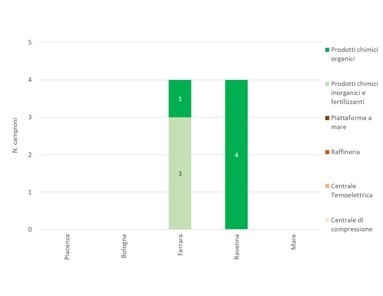Click the Centrale di compressione legend swatch
This screenshot has width=383, height=296.
[327, 220]
